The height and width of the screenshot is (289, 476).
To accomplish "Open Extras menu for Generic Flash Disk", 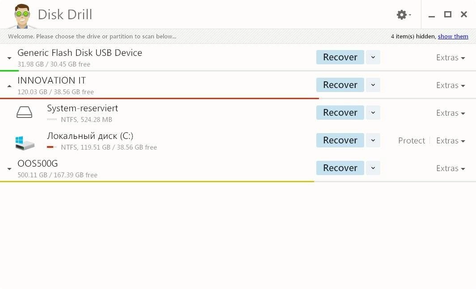I will (x=450, y=58).
